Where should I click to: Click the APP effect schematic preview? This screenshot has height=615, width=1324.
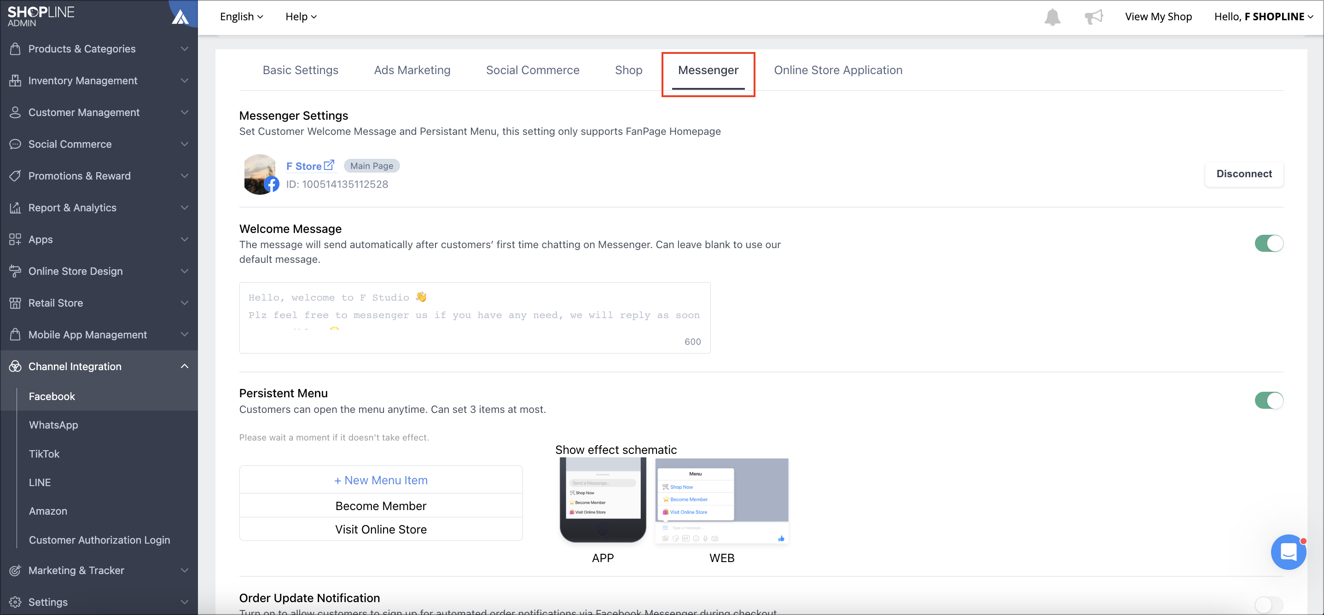[602, 500]
